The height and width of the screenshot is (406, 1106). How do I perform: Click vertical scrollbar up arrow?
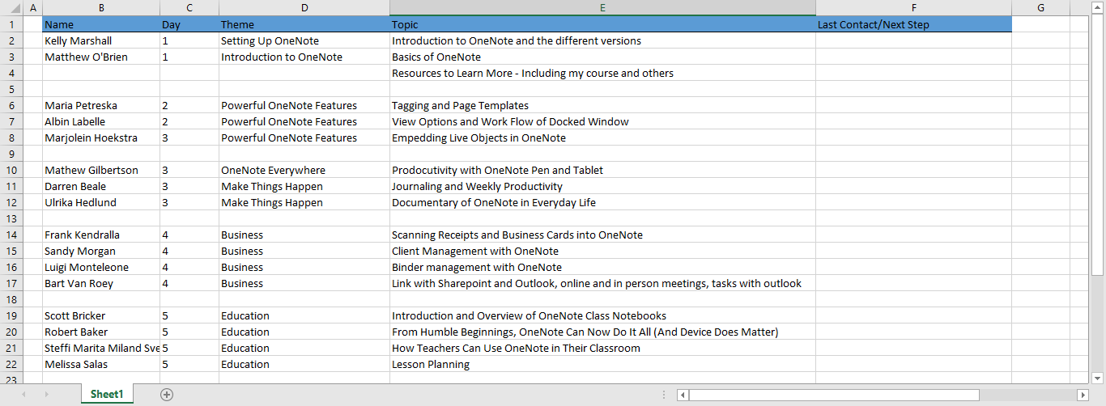(x=1098, y=7)
